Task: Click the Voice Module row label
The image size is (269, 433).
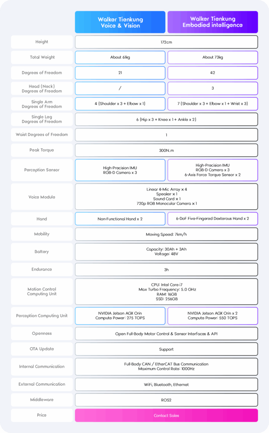Action: pos(42,197)
